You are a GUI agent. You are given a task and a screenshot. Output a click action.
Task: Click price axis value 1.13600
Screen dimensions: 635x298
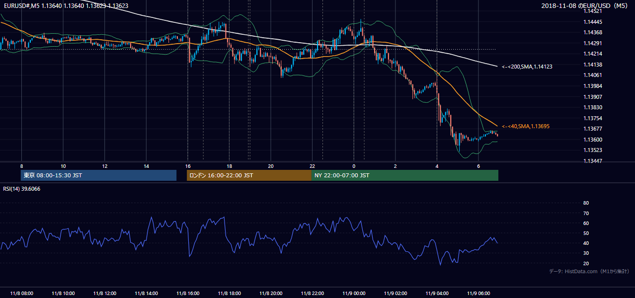click(592, 140)
